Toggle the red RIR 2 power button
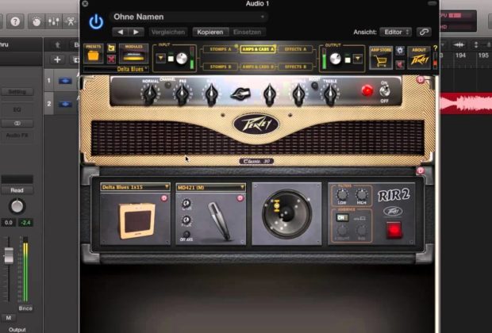The width and height of the screenshot is (492, 333). point(394,230)
